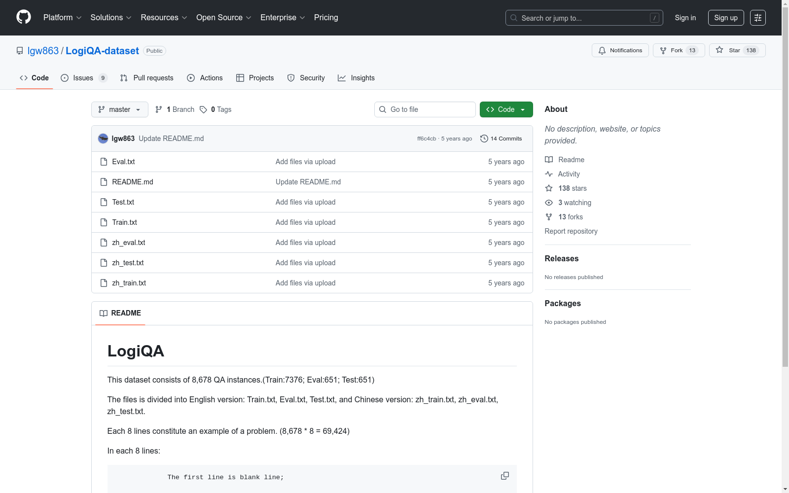Click the Notifications bell button
Image resolution: width=789 pixels, height=493 pixels.
point(620,50)
